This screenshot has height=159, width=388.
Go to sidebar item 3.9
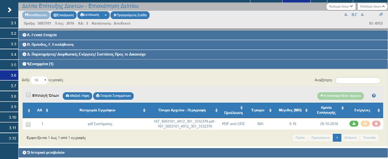[x=9, y=107]
